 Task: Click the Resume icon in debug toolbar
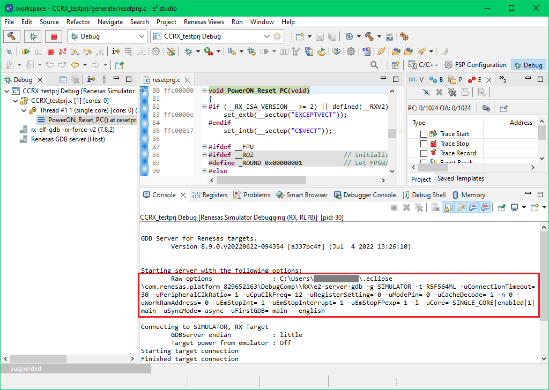[26, 51]
